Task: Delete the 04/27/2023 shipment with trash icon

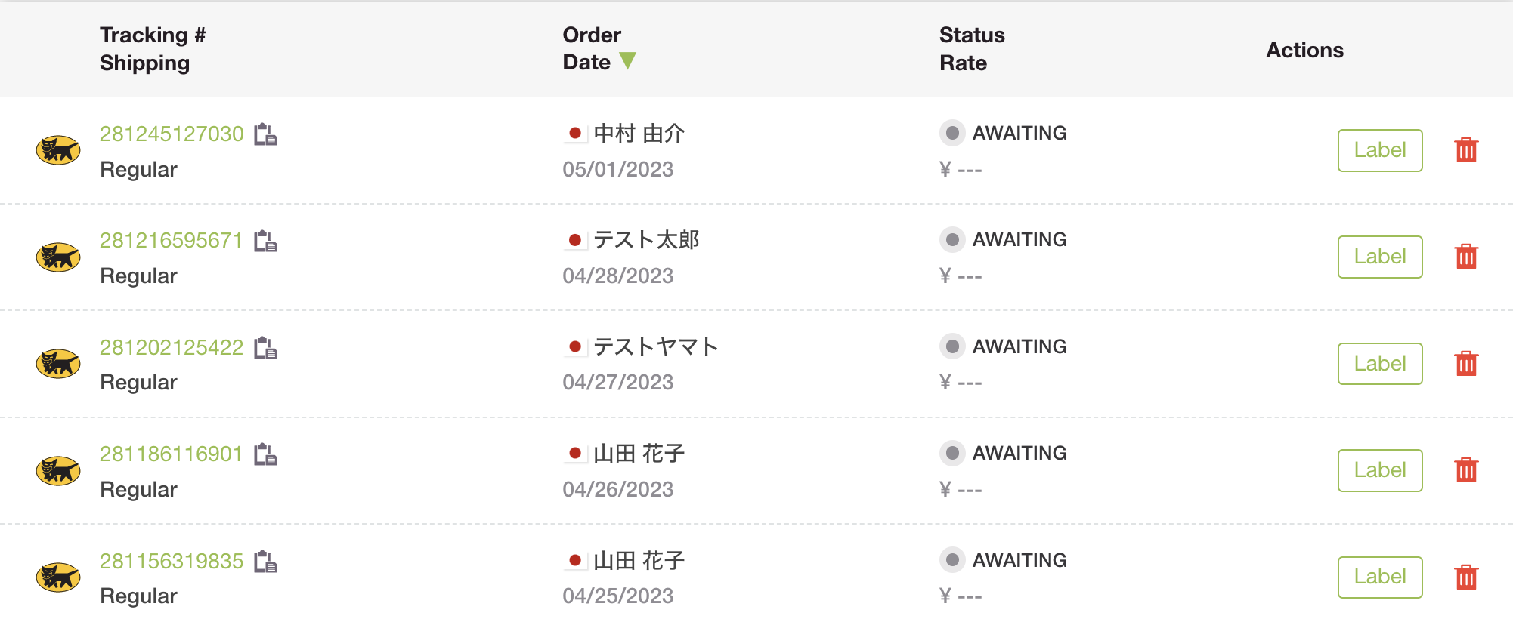Action: pos(1466,364)
